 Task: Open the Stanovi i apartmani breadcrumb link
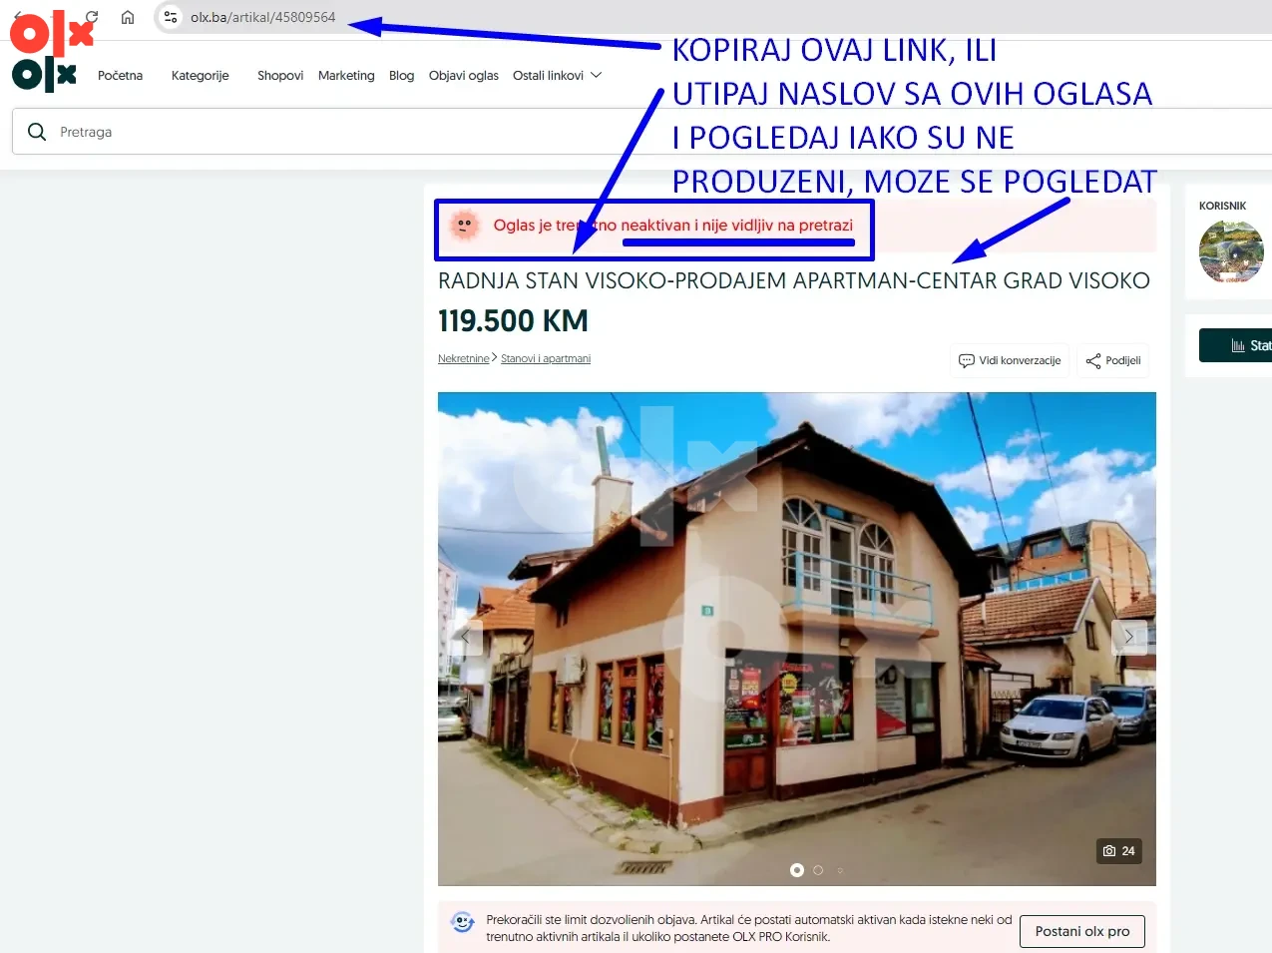(x=546, y=359)
